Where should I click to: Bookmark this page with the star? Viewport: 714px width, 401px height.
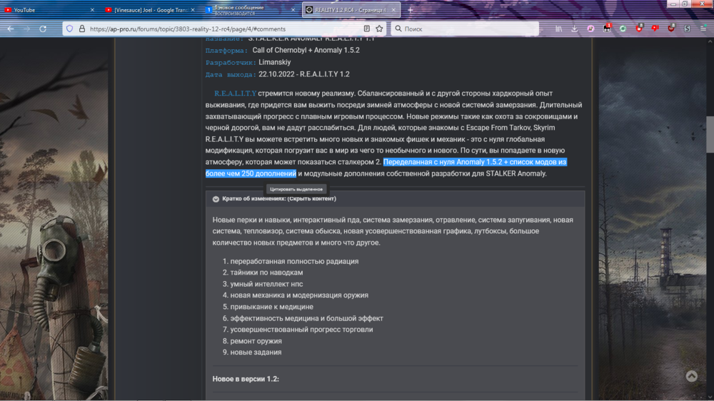379,29
